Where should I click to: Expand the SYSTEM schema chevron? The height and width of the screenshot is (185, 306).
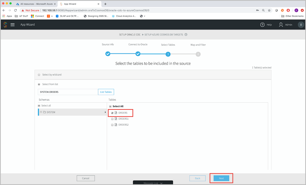pos(105,112)
